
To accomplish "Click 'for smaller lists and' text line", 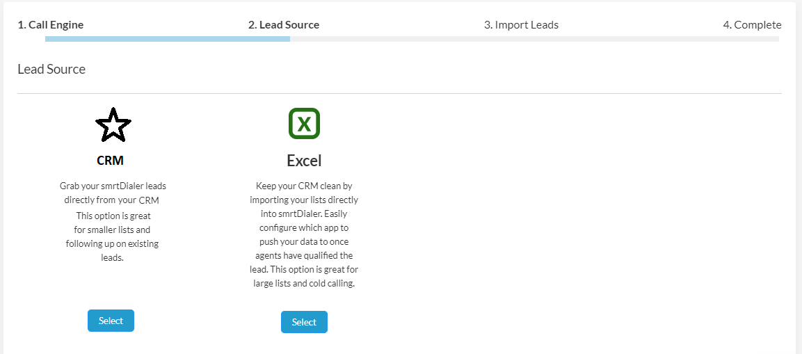I will tap(112, 230).
